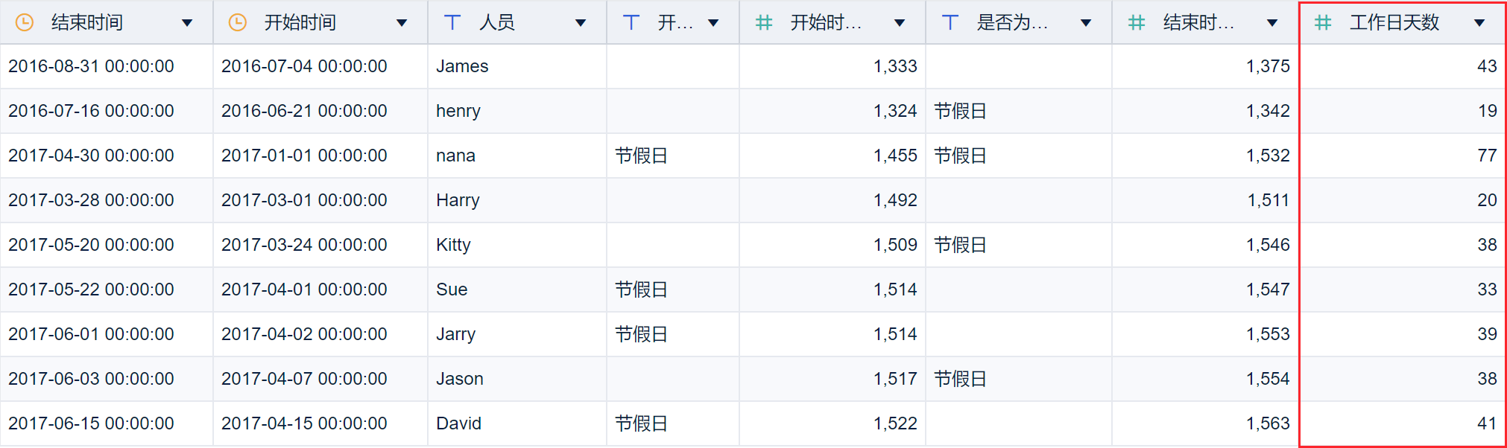1507x448 pixels.
Task: Select the 2017-06-15 end time cell
Action: 91,423
